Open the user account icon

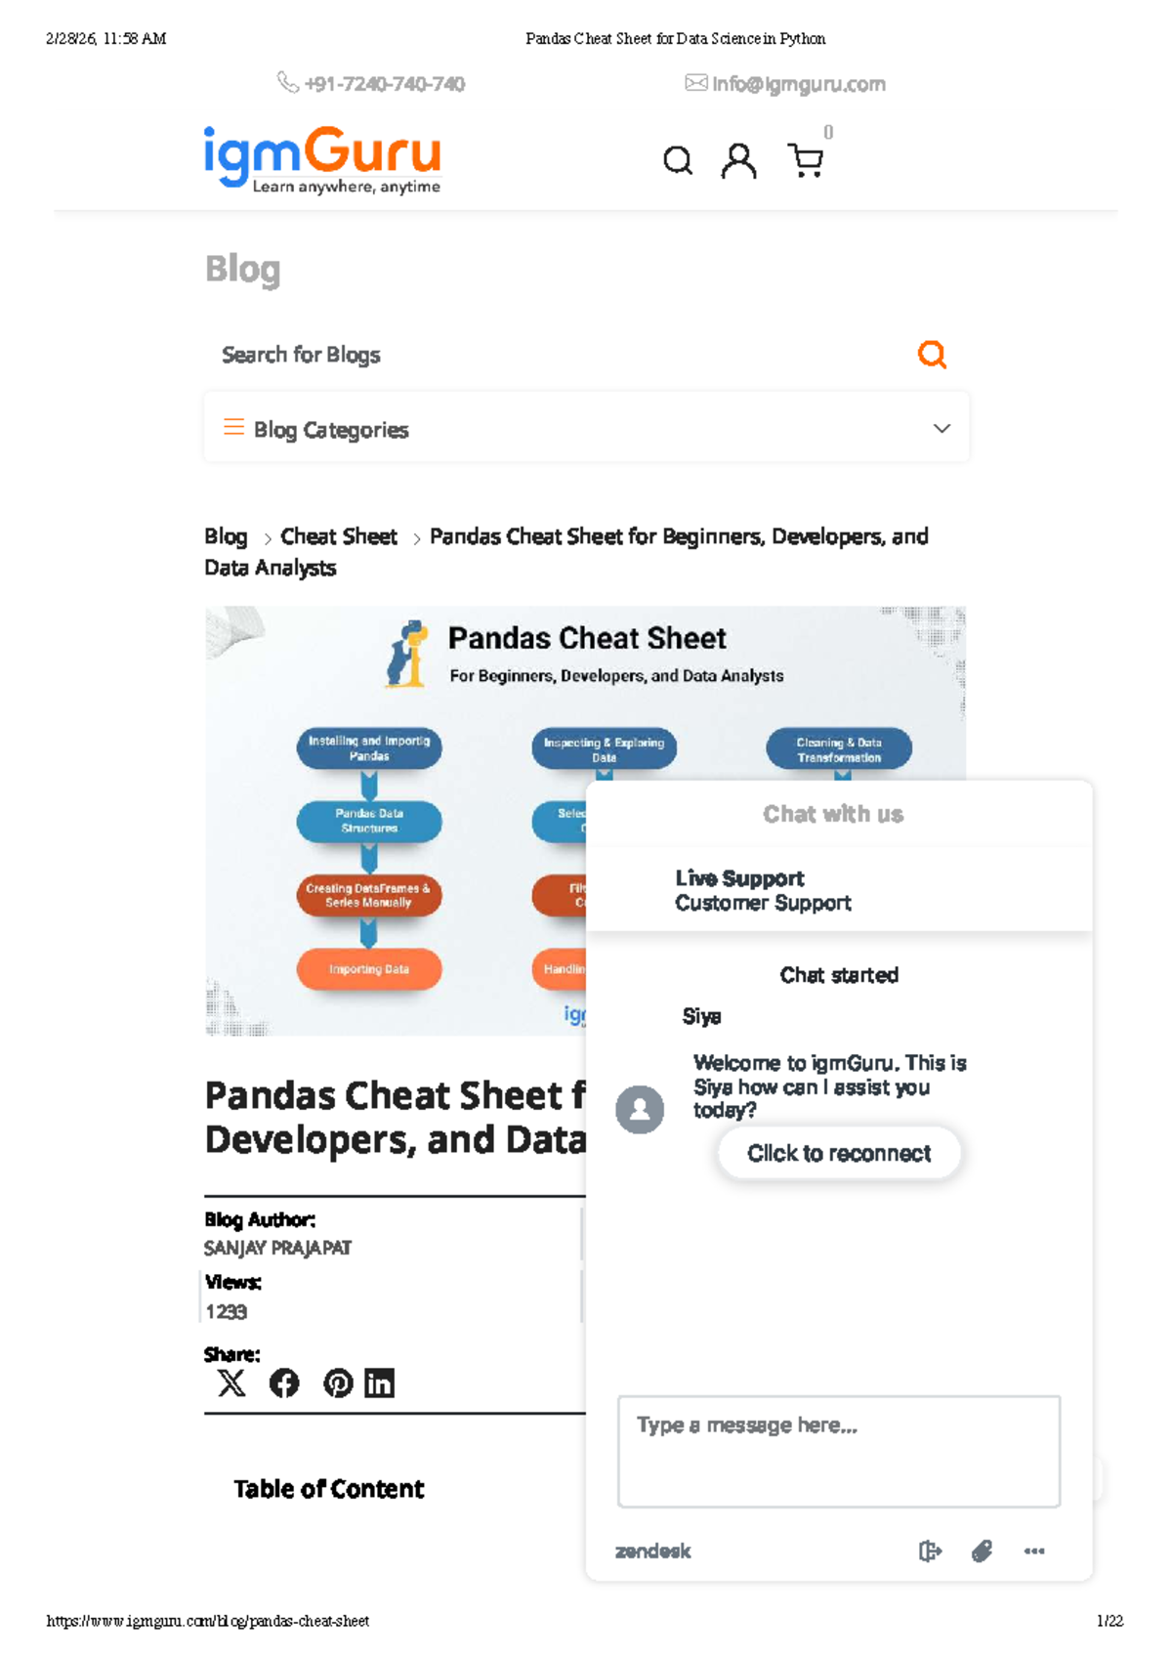point(738,160)
